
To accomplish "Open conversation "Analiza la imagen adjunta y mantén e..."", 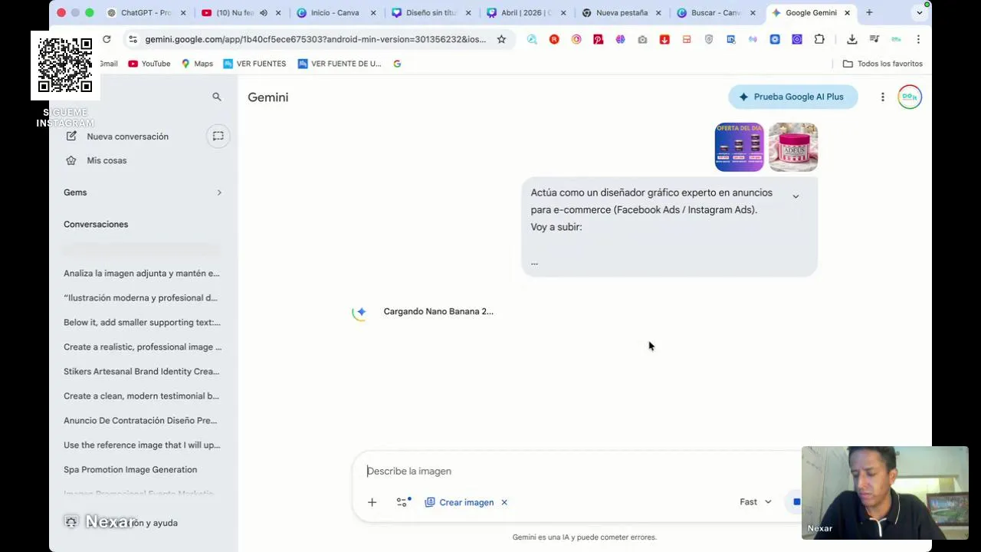I will tap(142, 273).
